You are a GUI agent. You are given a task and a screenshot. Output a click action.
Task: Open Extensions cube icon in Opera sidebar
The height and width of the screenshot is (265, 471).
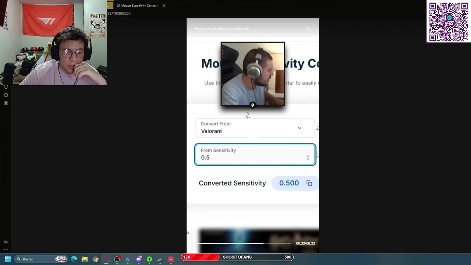pyautogui.click(x=6, y=95)
